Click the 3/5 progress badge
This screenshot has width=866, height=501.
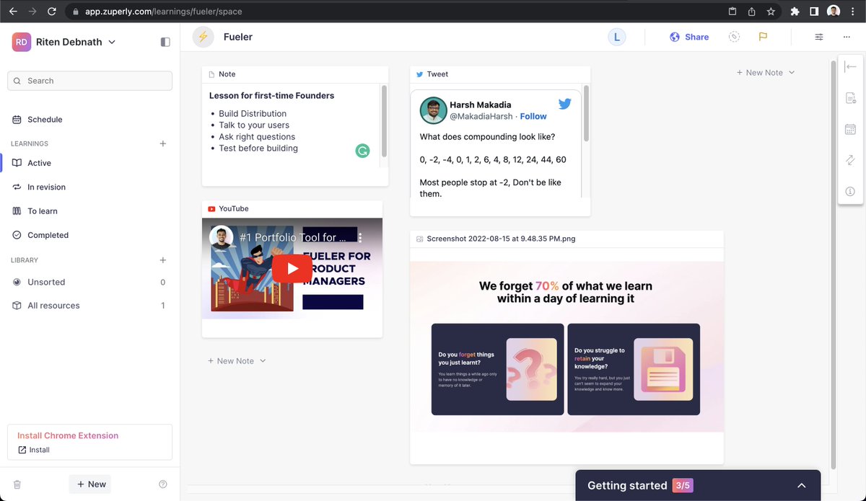[682, 486]
